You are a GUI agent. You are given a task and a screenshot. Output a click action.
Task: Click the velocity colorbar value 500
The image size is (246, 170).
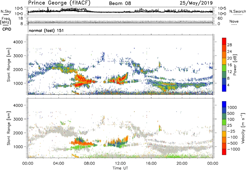[231, 113]
